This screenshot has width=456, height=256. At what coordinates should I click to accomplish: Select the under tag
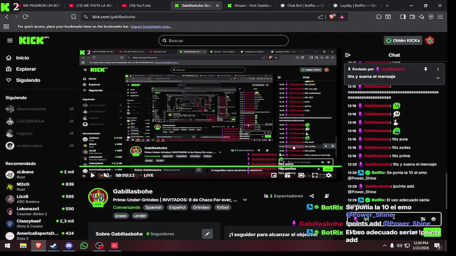[x=140, y=216]
